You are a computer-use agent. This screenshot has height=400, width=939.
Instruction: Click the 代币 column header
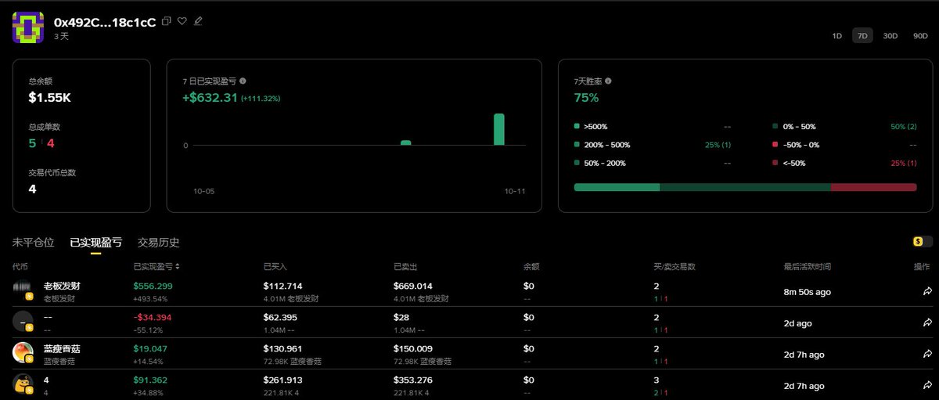pyautogui.click(x=20, y=266)
